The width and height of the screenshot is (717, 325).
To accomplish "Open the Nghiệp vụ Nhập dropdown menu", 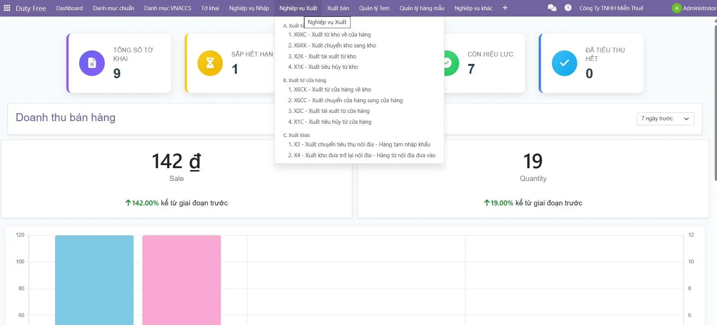I will coord(249,8).
